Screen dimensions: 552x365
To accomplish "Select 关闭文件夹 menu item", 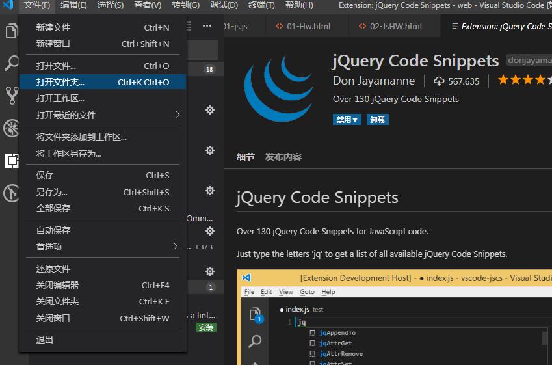I will [103, 302].
